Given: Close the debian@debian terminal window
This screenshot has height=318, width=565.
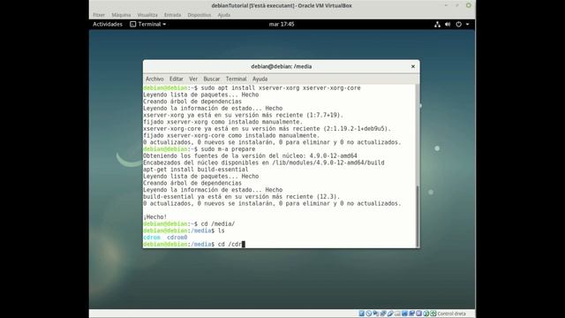Looking at the screenshot, I should point(413,66).
